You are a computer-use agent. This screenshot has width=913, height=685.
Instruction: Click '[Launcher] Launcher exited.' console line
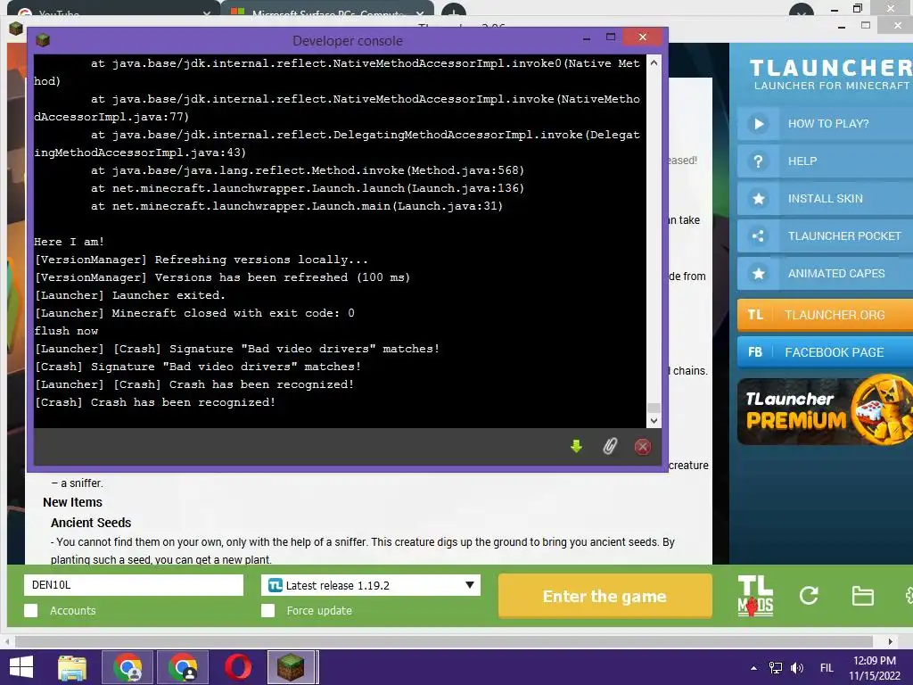[129, 295]
